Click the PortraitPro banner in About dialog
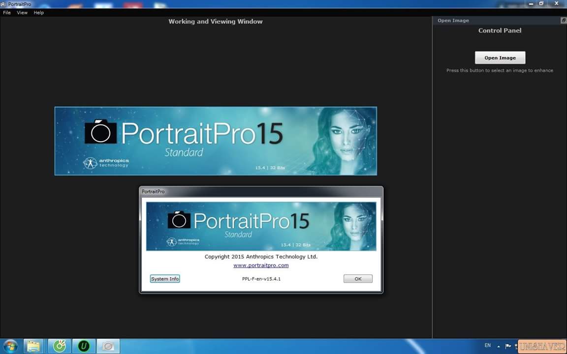Image resolution: width=567 pixels, height=354 pixels. point(261,226)
